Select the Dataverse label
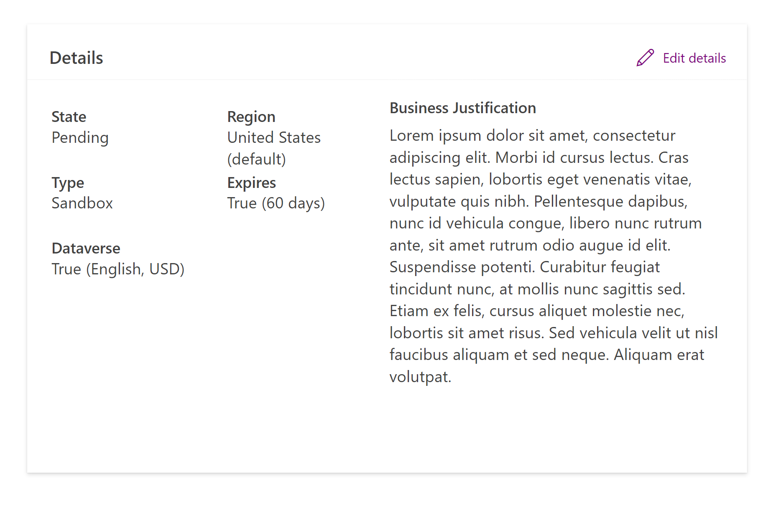The width and height of the screenshot is (776, 517). (x=86, y=248)
